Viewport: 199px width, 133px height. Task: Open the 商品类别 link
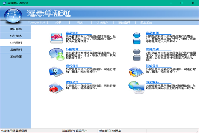click(152, 33)
